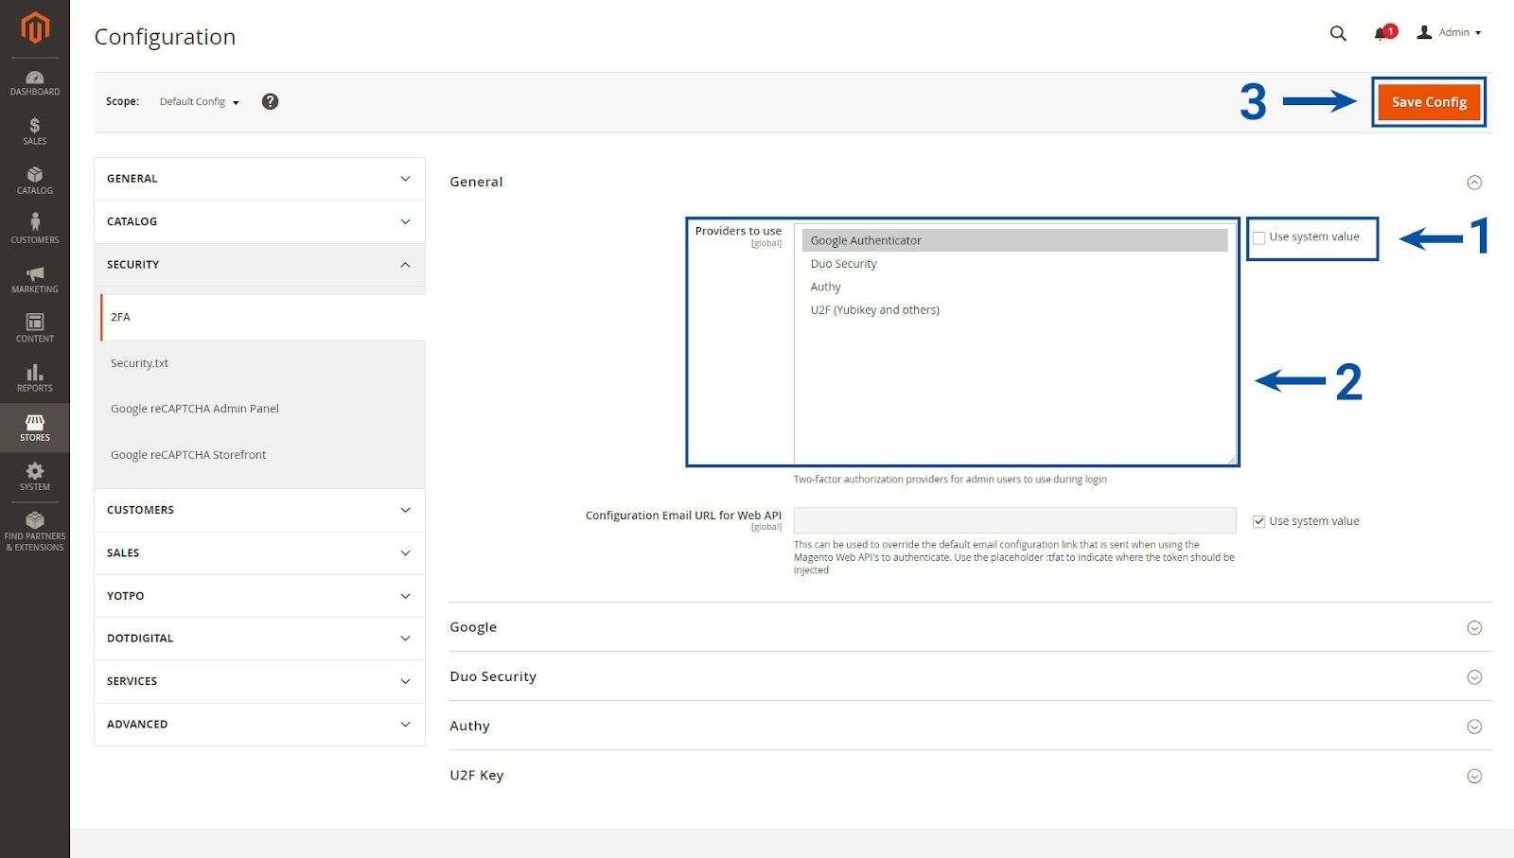Expand the ADVANCED configuration tab

pos(259,725)
